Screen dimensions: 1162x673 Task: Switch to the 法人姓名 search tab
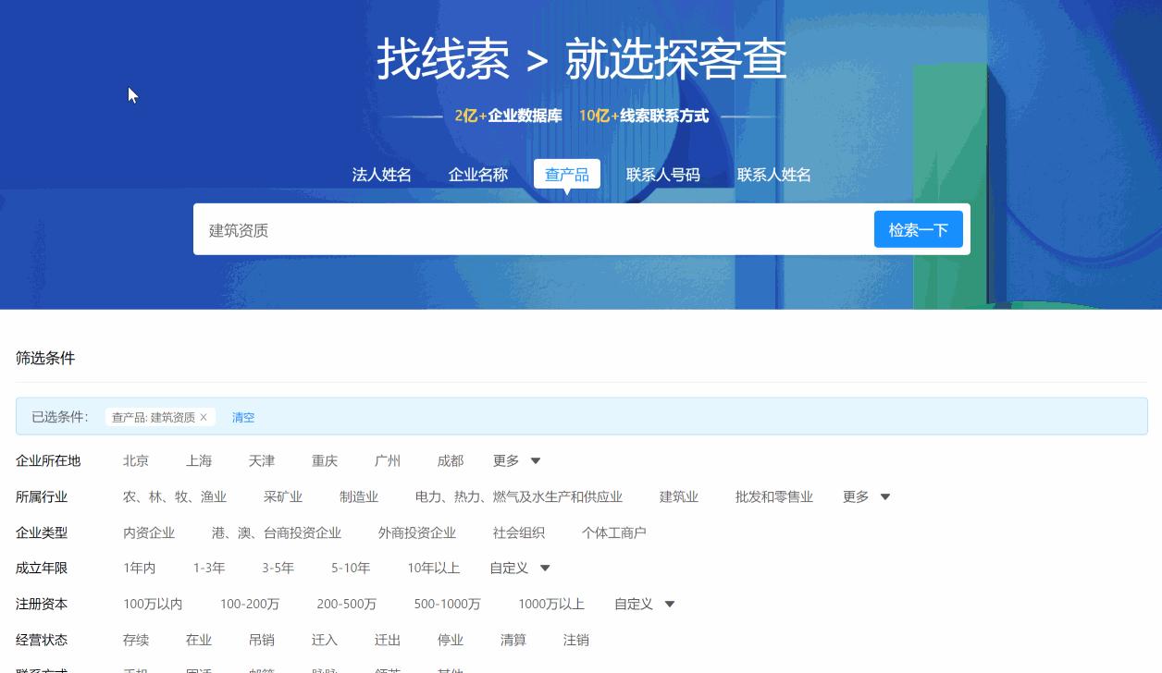coord(381,175)
